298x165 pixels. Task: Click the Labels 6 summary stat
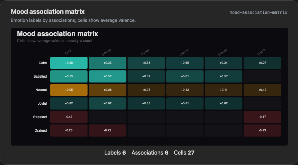pyautogui.click(x=115, y=153)
